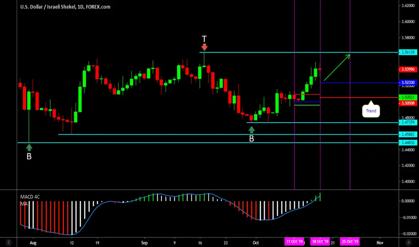Click the 3.62000 price axis value
This screenshot has height=247, width=419.
coord(408,5)
